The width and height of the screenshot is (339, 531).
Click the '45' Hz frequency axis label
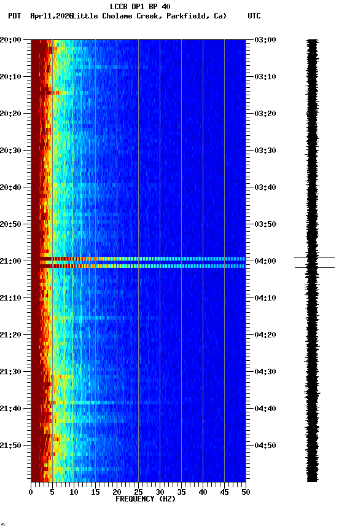224,492
